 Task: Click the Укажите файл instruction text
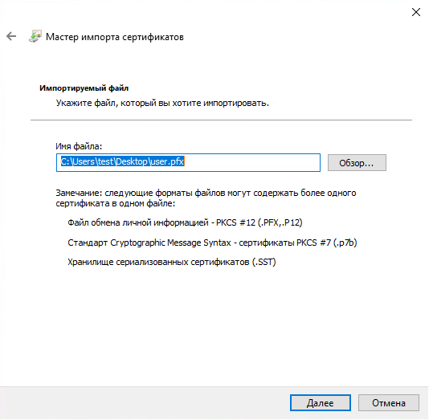162,103
